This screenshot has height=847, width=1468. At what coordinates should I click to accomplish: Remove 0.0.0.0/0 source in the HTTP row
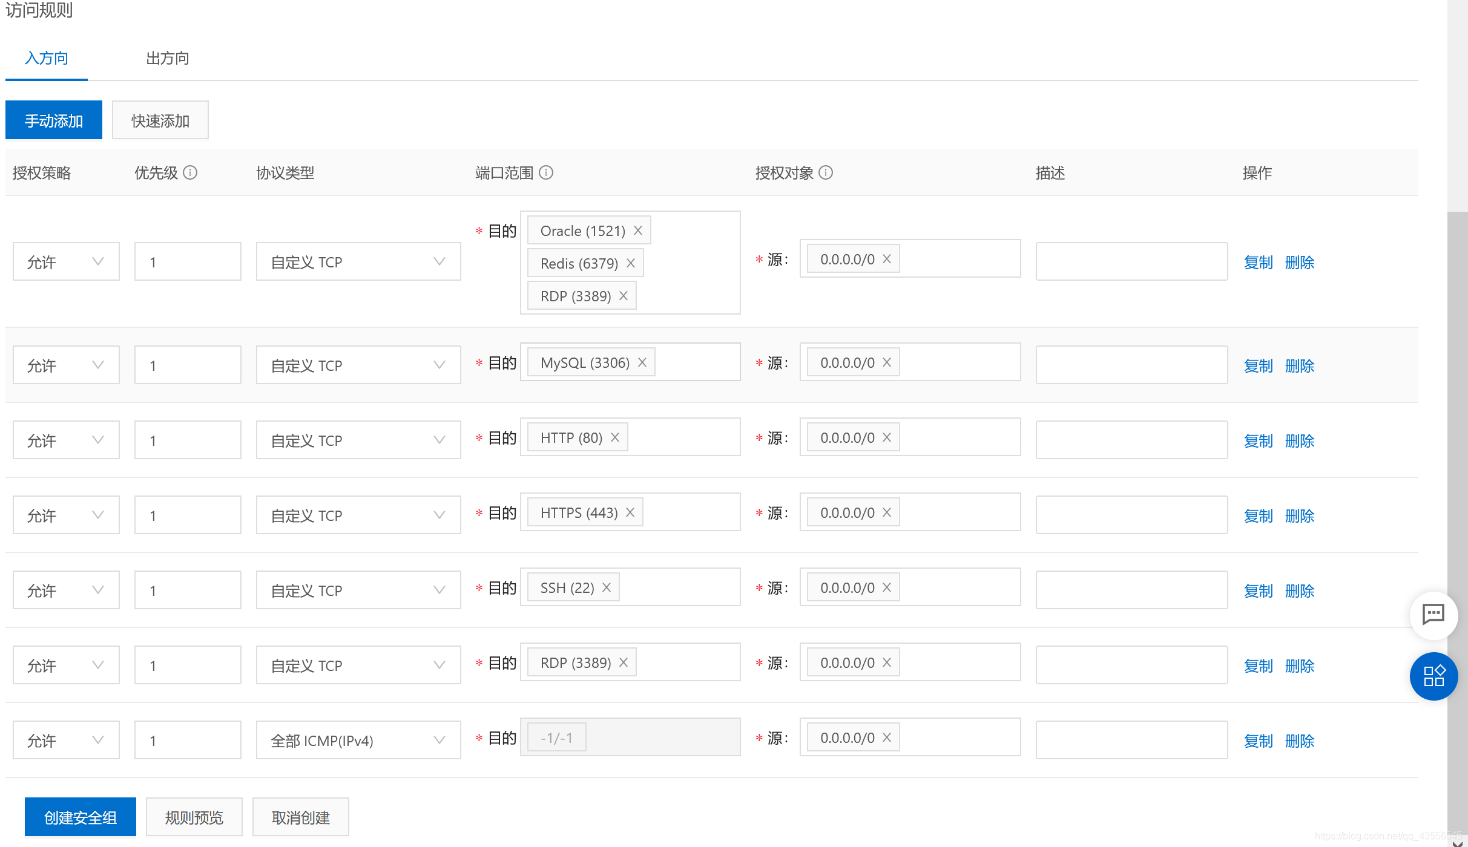coord(886,437)
